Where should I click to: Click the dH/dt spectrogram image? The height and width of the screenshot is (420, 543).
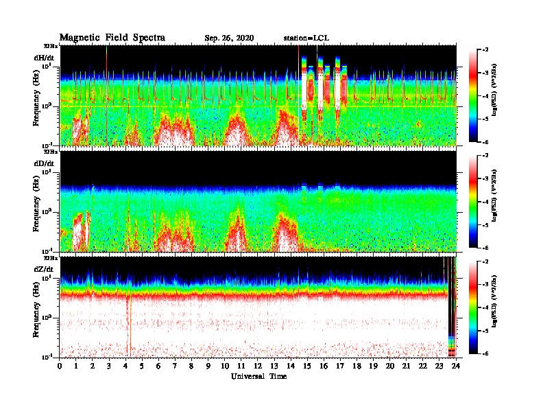pyautogui.click(x=258, y=95)
